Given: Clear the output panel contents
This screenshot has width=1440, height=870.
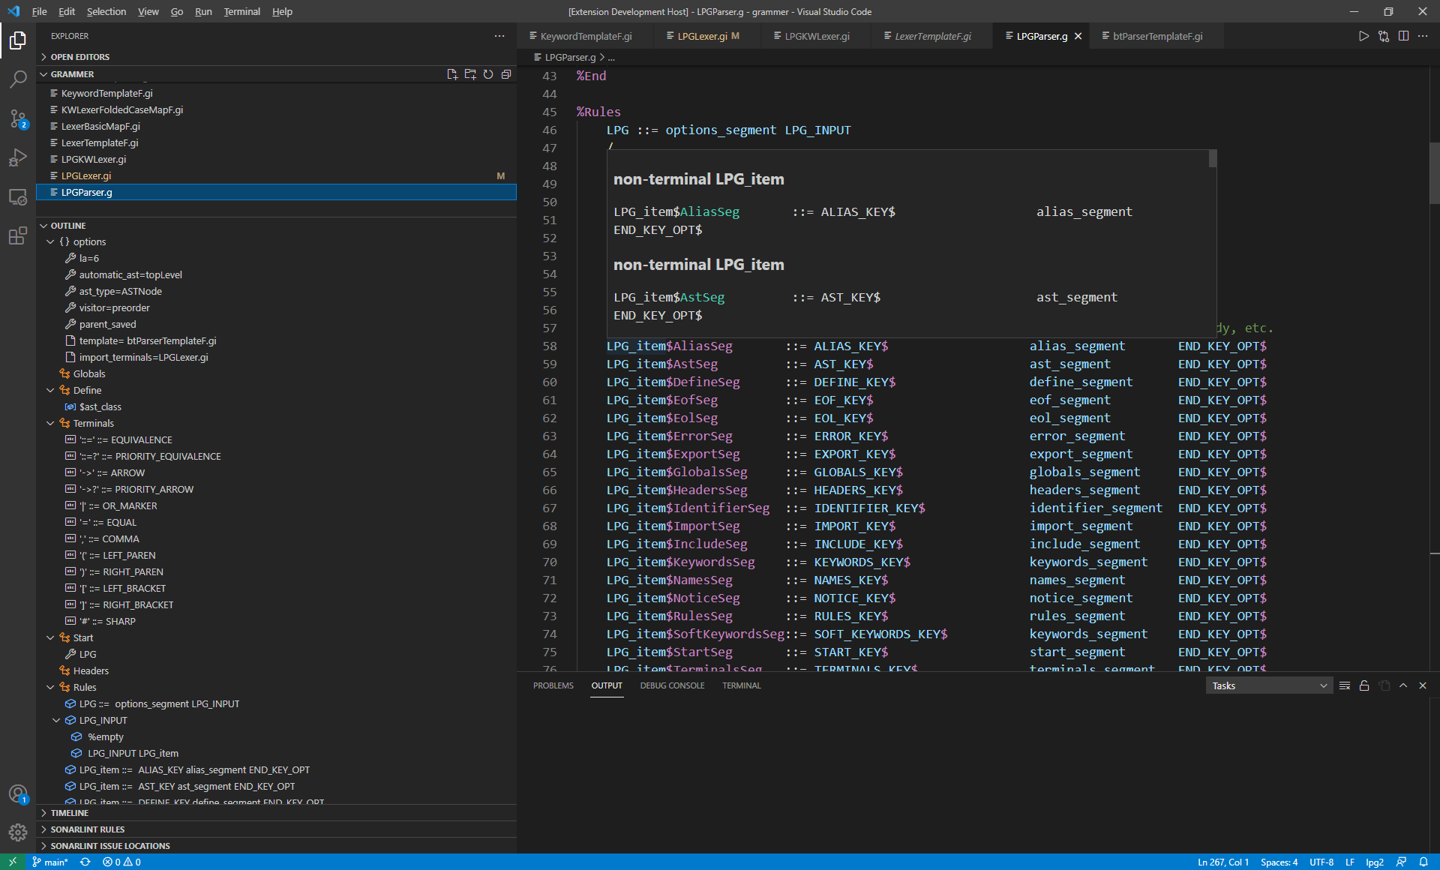Looking at the screenshot, I should (x=1345, y=685).
